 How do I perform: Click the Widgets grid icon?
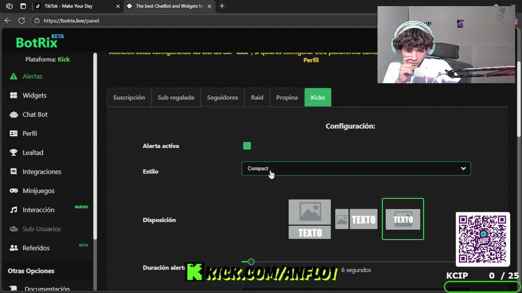[13, 95]
